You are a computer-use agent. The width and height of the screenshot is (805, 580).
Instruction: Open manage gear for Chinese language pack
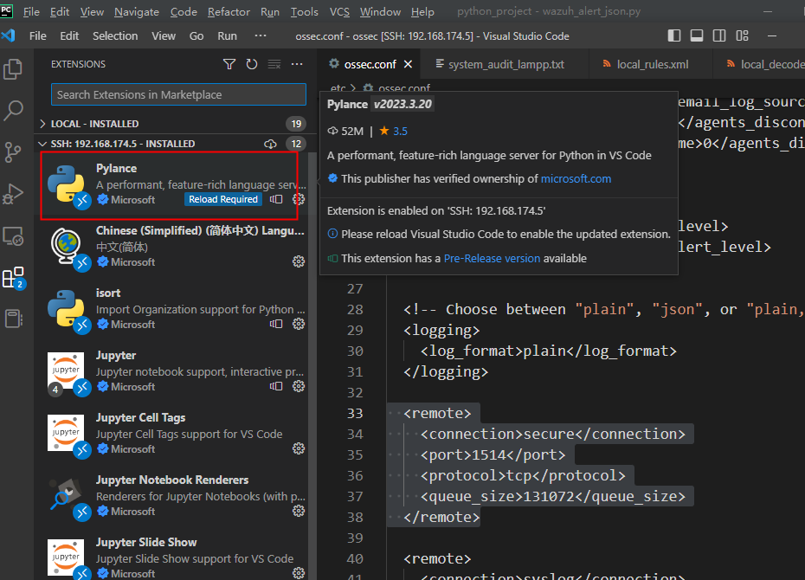tap(299, 261)
